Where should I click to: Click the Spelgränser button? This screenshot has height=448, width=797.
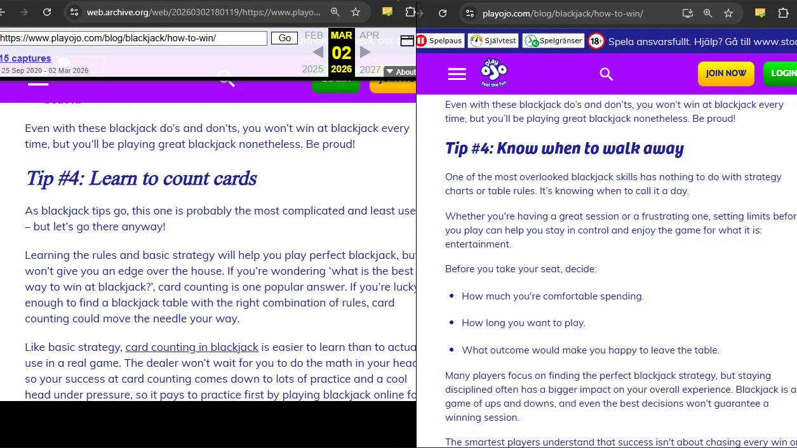click(x=553, y=41)
